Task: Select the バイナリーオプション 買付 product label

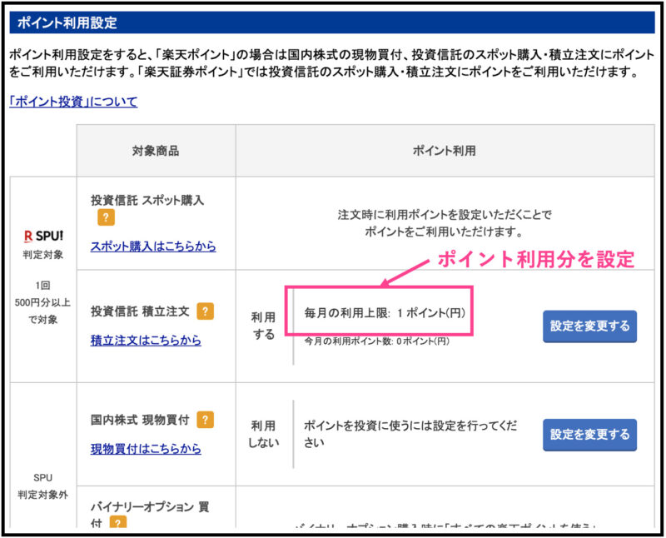Action: click(150, 514)
